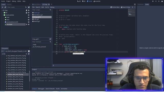
Task: Click the play scene icon at top right
Action: point(162,1)
